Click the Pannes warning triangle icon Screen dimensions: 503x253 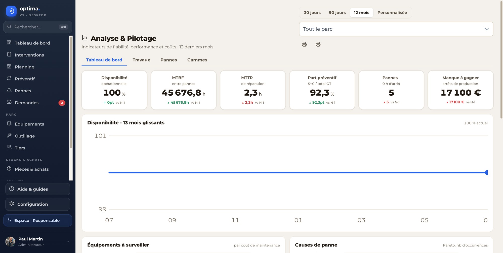(x=9, y=90)
